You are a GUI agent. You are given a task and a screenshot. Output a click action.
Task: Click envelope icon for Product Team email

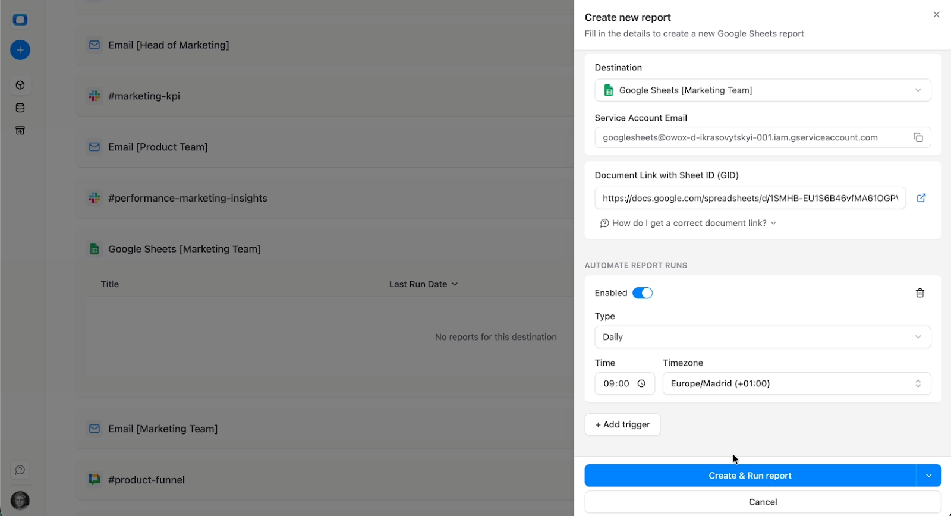(95, 147)
